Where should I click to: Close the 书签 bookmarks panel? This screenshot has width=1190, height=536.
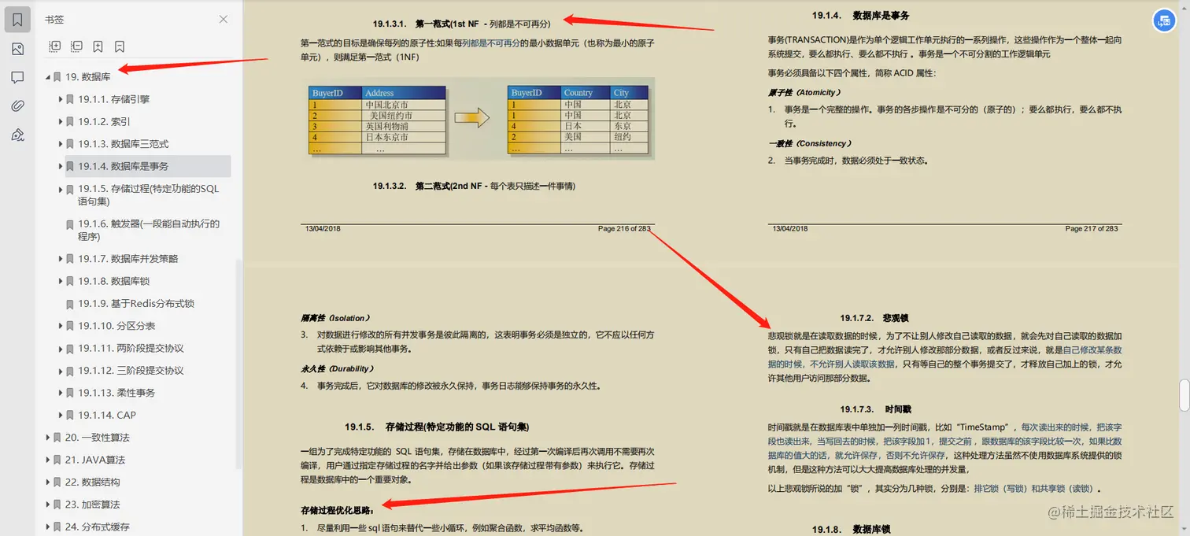223,19
